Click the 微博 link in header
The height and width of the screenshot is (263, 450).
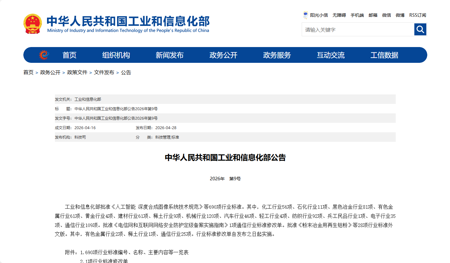tap(400, 15)
